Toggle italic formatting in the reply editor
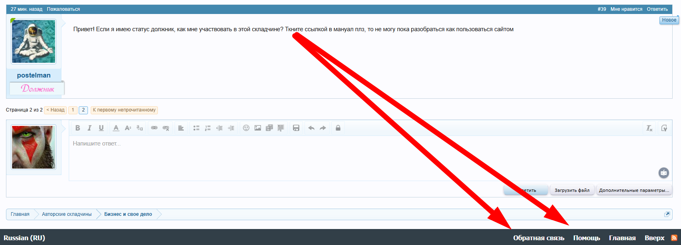Image resolution: width=681 pixels, height=245 pixels. (x=90, y=128)
